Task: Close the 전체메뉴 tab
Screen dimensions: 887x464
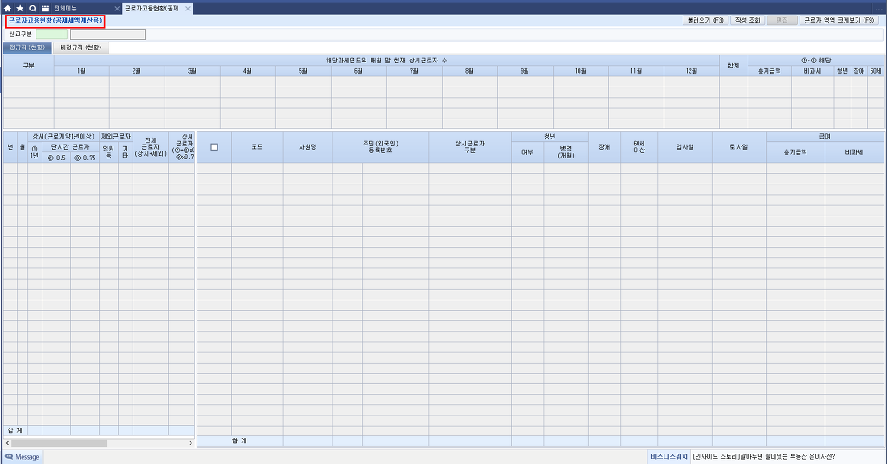Action: (x=117, y=9)
